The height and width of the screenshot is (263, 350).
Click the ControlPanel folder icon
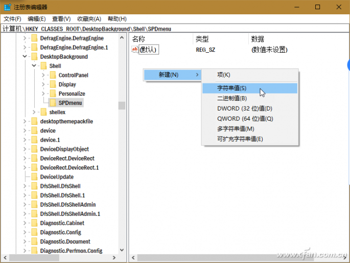(x=53, y=75)
